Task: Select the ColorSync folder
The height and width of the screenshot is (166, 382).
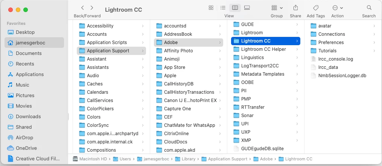Action: coord(111,125)
